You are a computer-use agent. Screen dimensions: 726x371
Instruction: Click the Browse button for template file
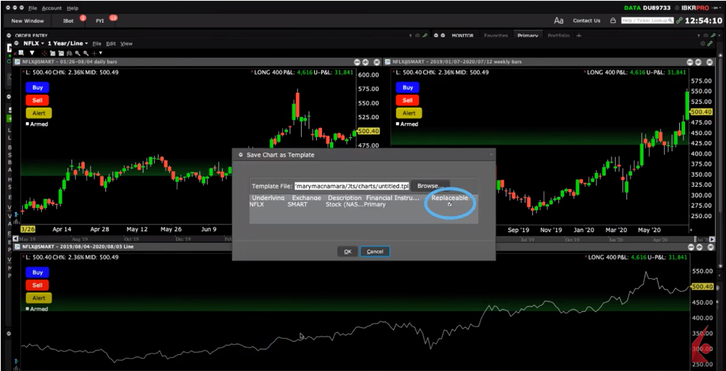[x=430, y=185]
